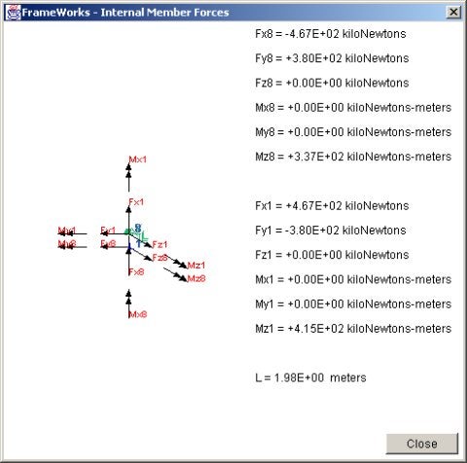467x463 pixels.
Task: Select the Fz1 force label in diagram
Action: point(160,244)
